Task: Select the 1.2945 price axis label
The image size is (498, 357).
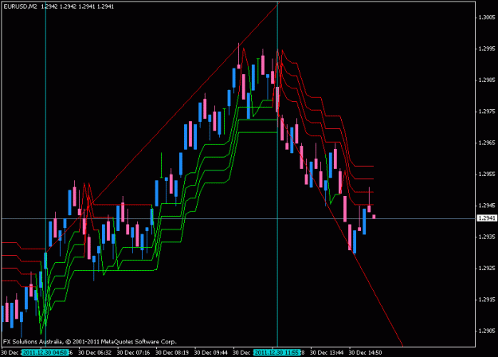Action: (487, 206)
